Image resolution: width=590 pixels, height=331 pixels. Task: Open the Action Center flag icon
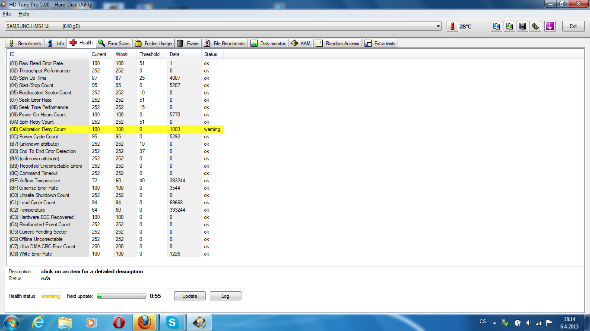tap(549, 322)
